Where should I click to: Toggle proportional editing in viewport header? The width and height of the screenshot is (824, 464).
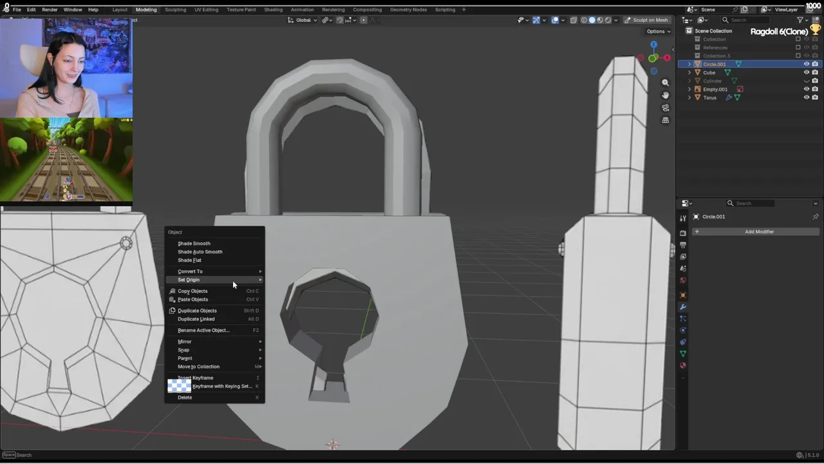pos(363,20)
